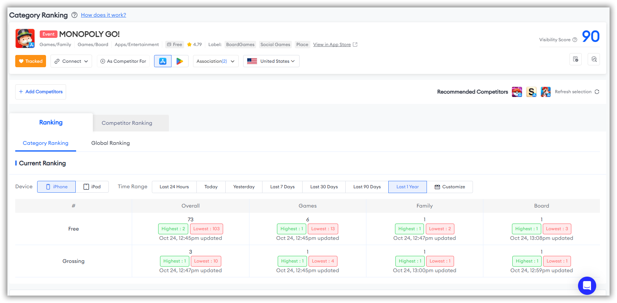This screenshot has height=303, width=617.
Task: Click the Place label tag
Action: click(302, 45)
